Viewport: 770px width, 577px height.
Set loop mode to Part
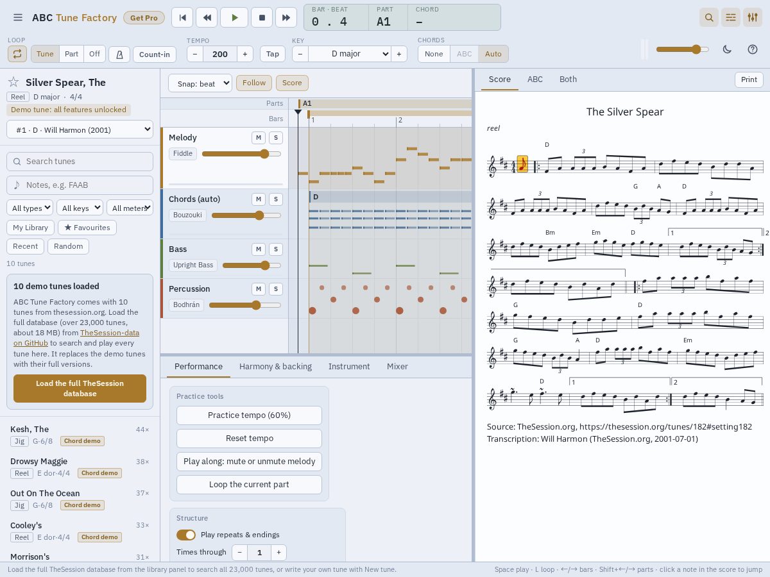(x=71, y=54)
